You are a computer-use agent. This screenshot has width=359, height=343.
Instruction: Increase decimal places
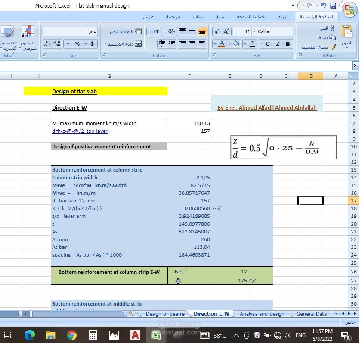coord(56,44)
